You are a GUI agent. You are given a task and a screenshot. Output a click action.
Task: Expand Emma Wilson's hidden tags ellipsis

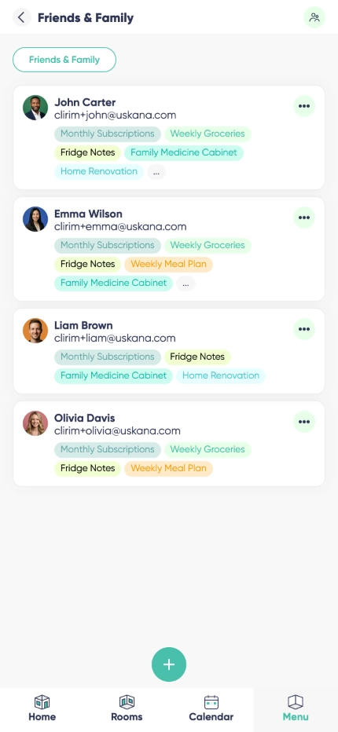186,284
